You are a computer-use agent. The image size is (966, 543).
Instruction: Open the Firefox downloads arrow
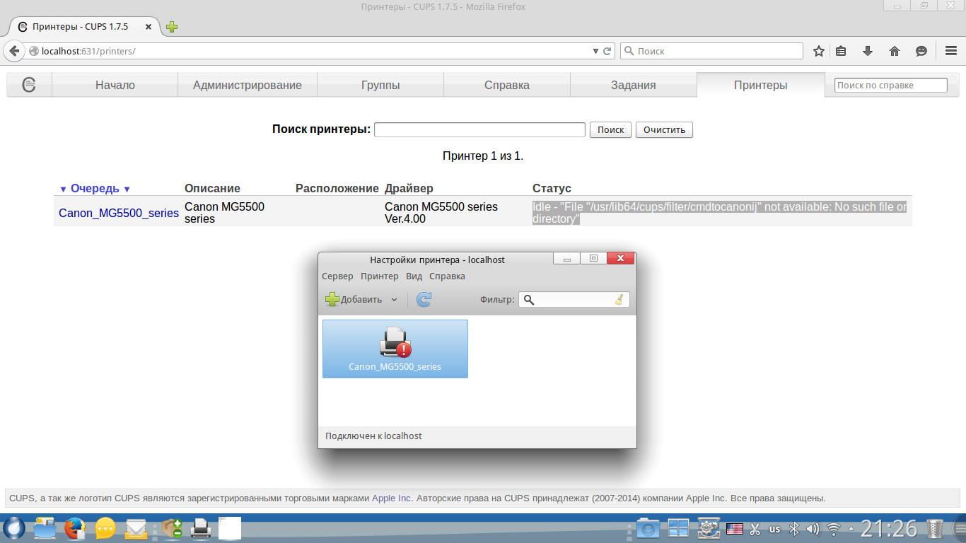coord(868,51)
